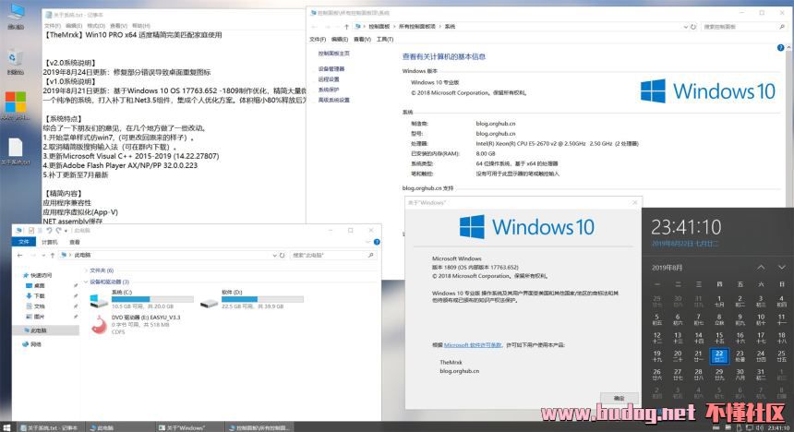Open the This PC desktop icon

(x=16, y=15)
